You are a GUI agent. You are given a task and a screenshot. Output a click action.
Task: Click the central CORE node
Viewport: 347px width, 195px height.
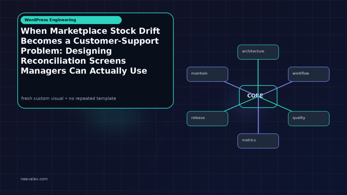[258, 96]
